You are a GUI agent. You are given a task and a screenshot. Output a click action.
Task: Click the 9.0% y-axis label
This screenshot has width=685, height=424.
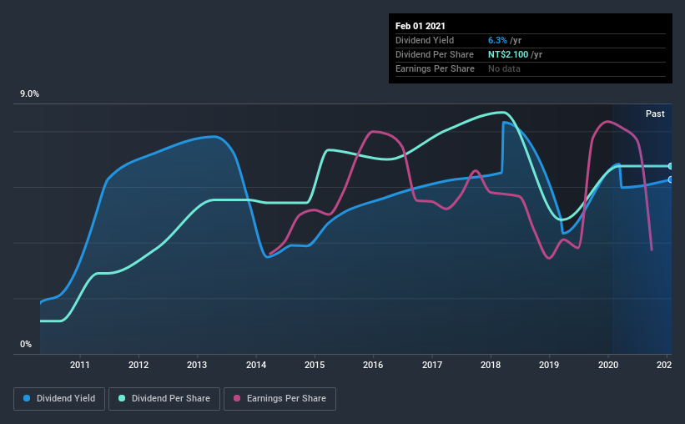click(29, 94)
